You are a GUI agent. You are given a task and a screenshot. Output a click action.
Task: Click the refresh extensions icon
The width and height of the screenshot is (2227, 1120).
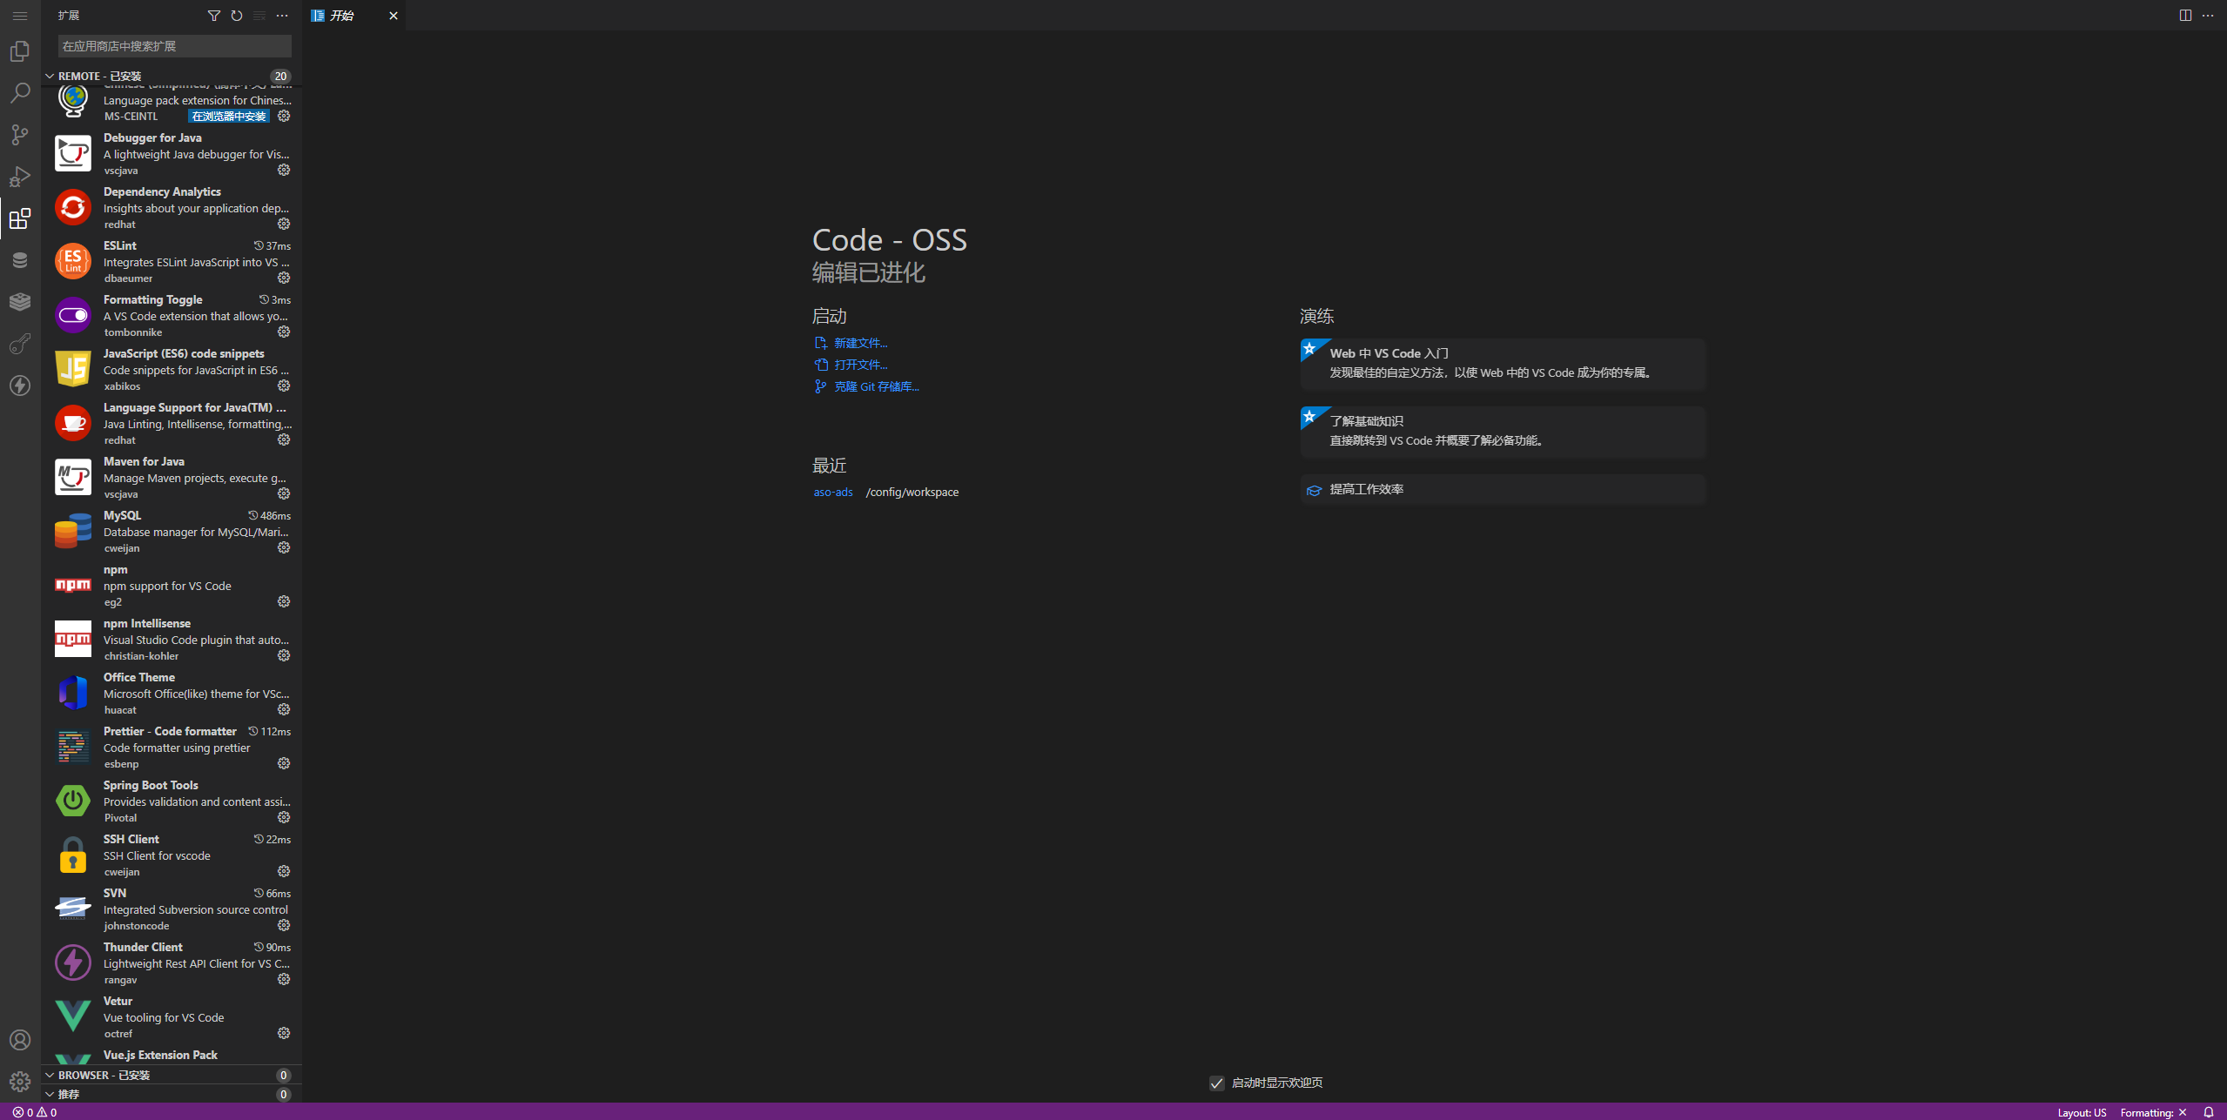click(236, 16)
